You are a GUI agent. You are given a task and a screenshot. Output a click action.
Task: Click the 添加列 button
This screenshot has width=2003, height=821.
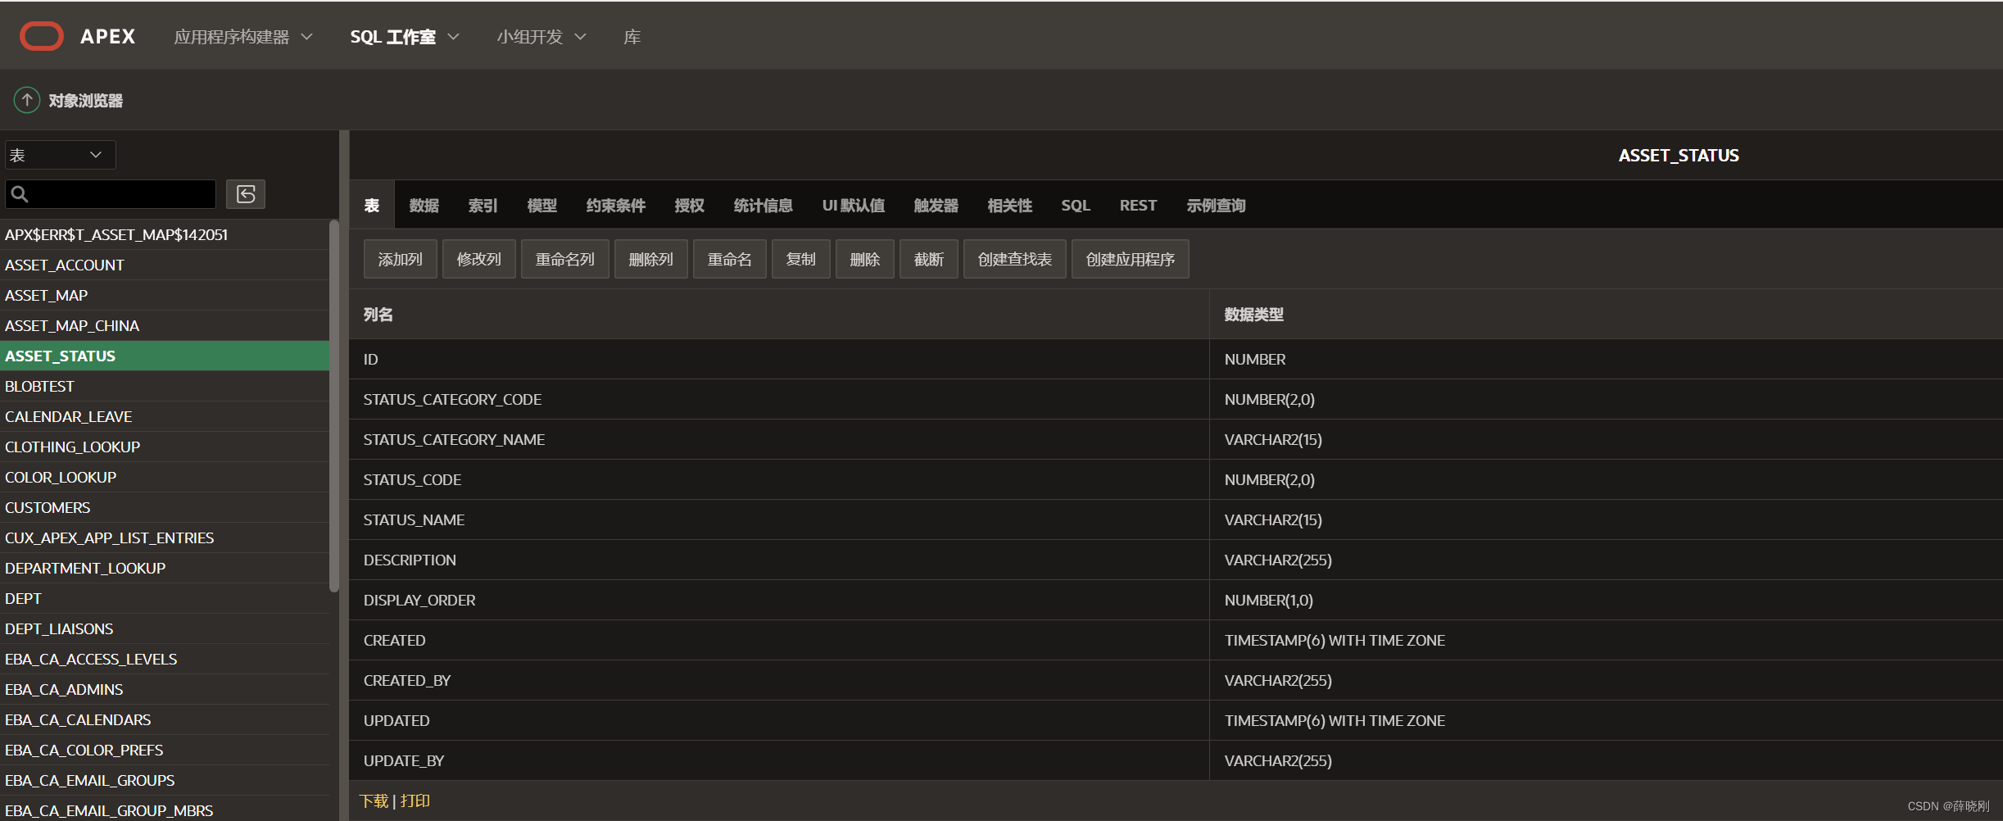[x=399, y=258]
